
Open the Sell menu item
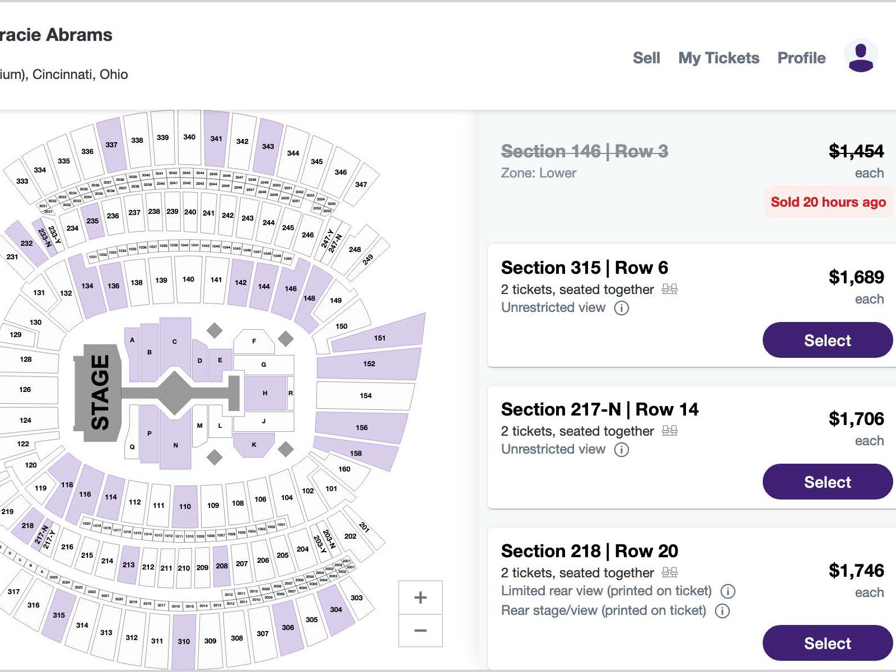pyautogui.click(x=646, y=58)
